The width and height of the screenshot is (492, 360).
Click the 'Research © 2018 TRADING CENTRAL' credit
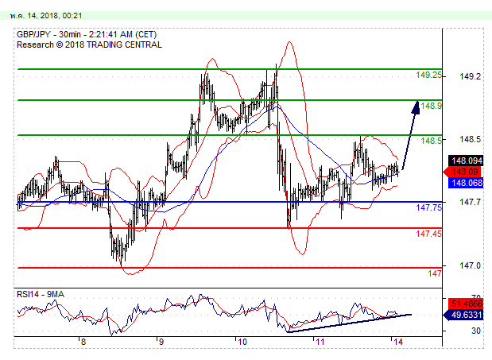90,45
